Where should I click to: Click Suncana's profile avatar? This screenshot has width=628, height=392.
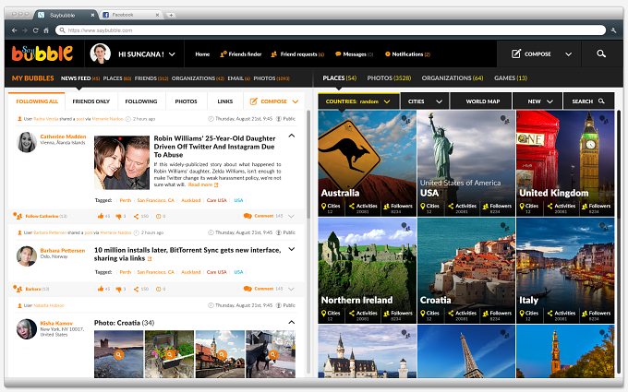(x=100, y=53)
